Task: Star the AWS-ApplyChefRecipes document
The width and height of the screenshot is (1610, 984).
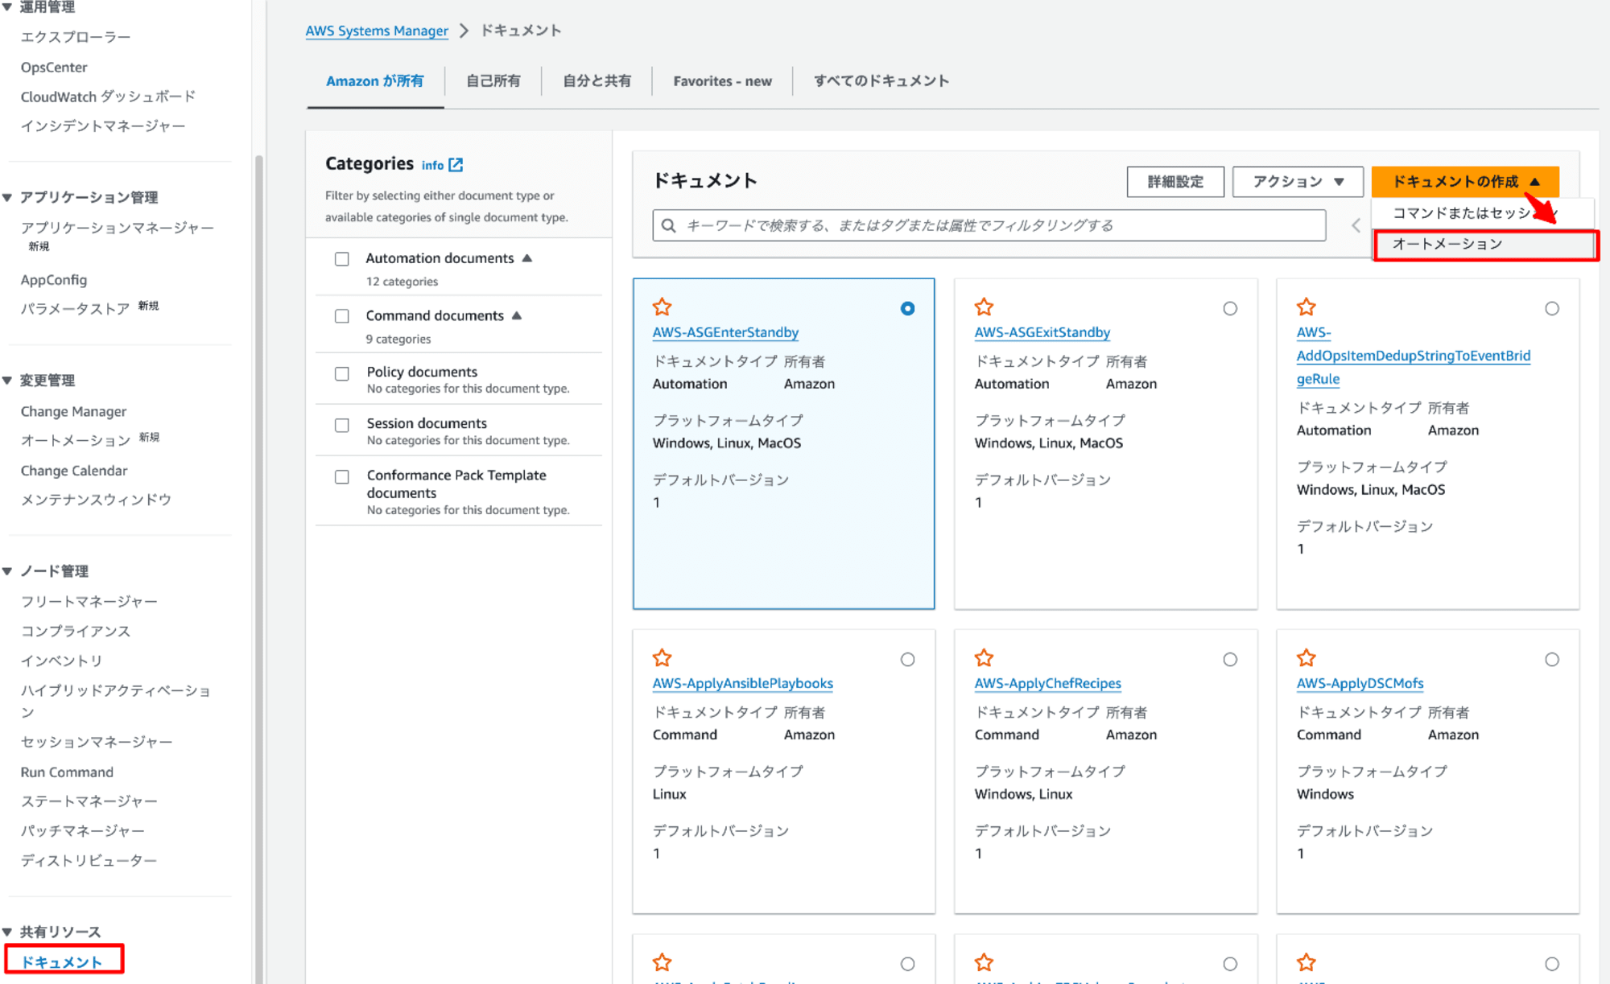Action: click(984, 657)
